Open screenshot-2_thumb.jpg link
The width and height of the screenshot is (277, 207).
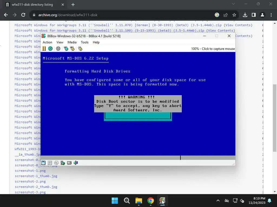pyautogui.click(x=36, y=187)
